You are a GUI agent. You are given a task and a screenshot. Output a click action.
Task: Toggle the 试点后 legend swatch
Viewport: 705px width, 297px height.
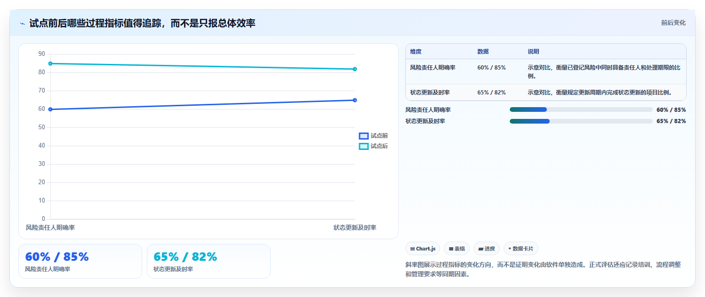[x=363, y=146]
